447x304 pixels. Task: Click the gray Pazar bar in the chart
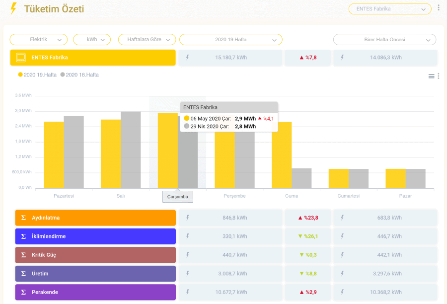(416, 178)
